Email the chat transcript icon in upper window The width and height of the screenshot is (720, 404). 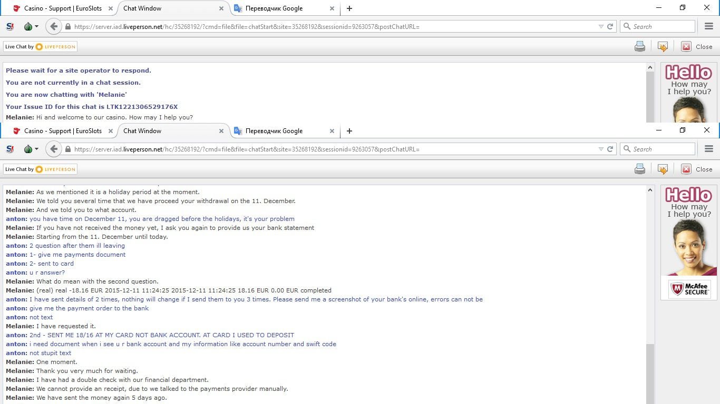point(663,47)
